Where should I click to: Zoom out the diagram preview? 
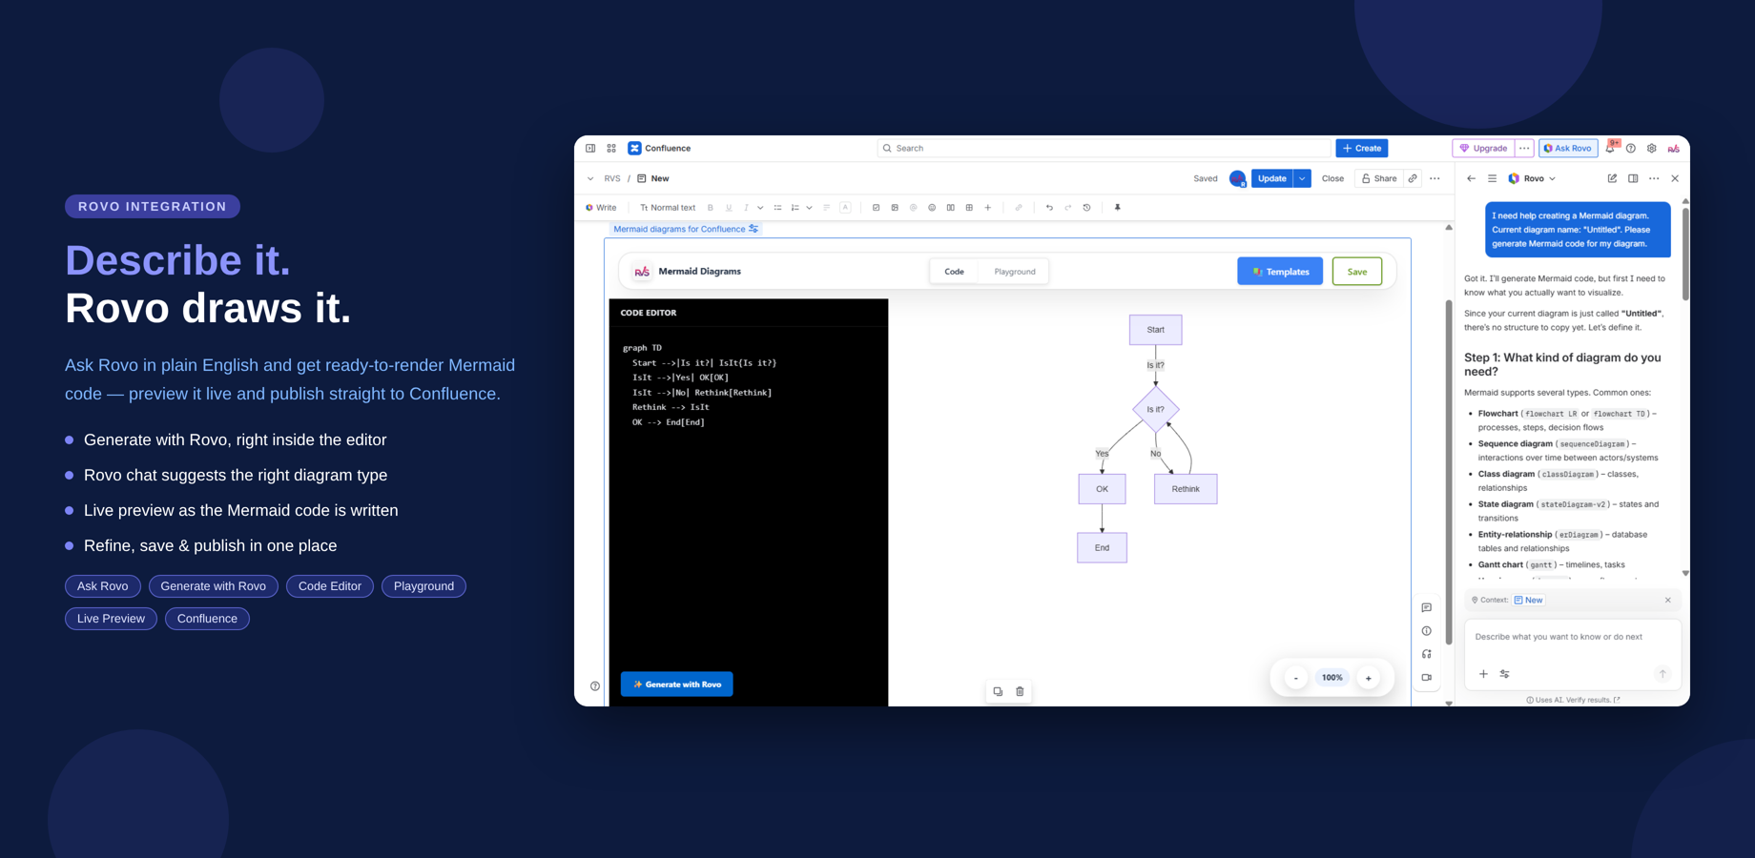pyautogui.click(x=1295, y=678)
